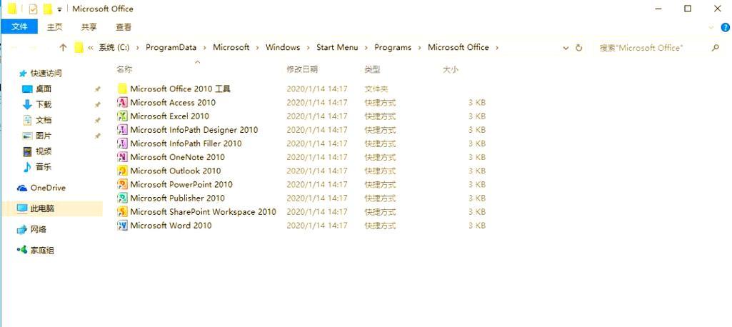The width and height of the screenshot is (732, 327).
Task: Sort by the 大小 column header
Action: coord(450,69)
